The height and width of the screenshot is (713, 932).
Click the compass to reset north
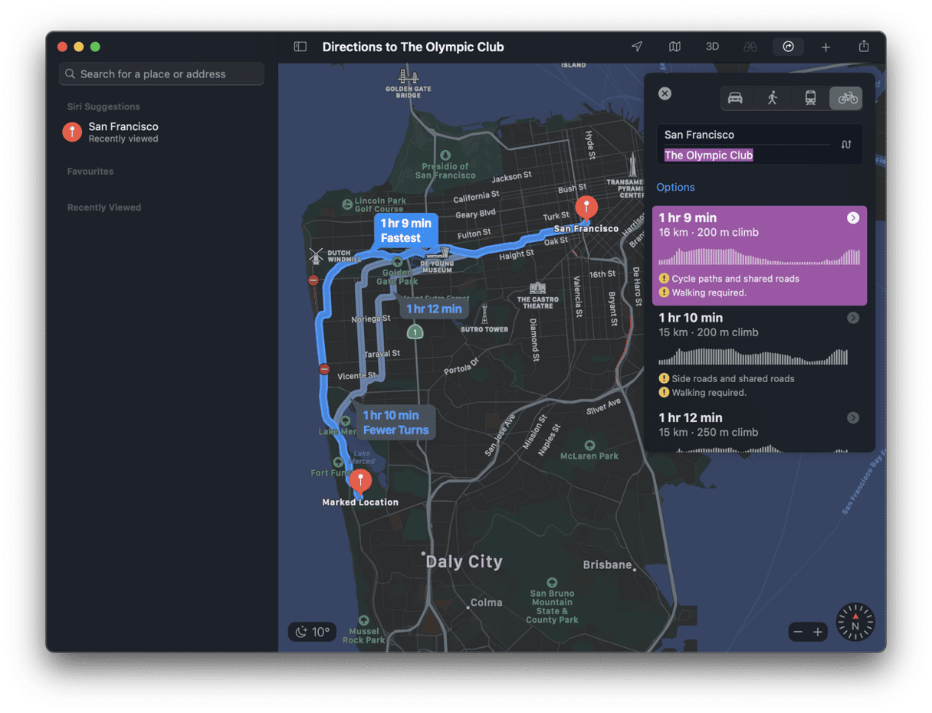(855, 622)
